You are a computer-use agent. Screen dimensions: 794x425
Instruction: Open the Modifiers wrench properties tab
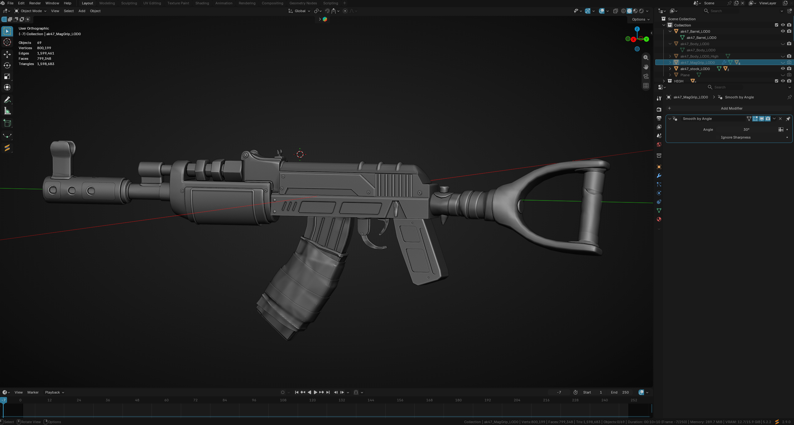(659, 176)
